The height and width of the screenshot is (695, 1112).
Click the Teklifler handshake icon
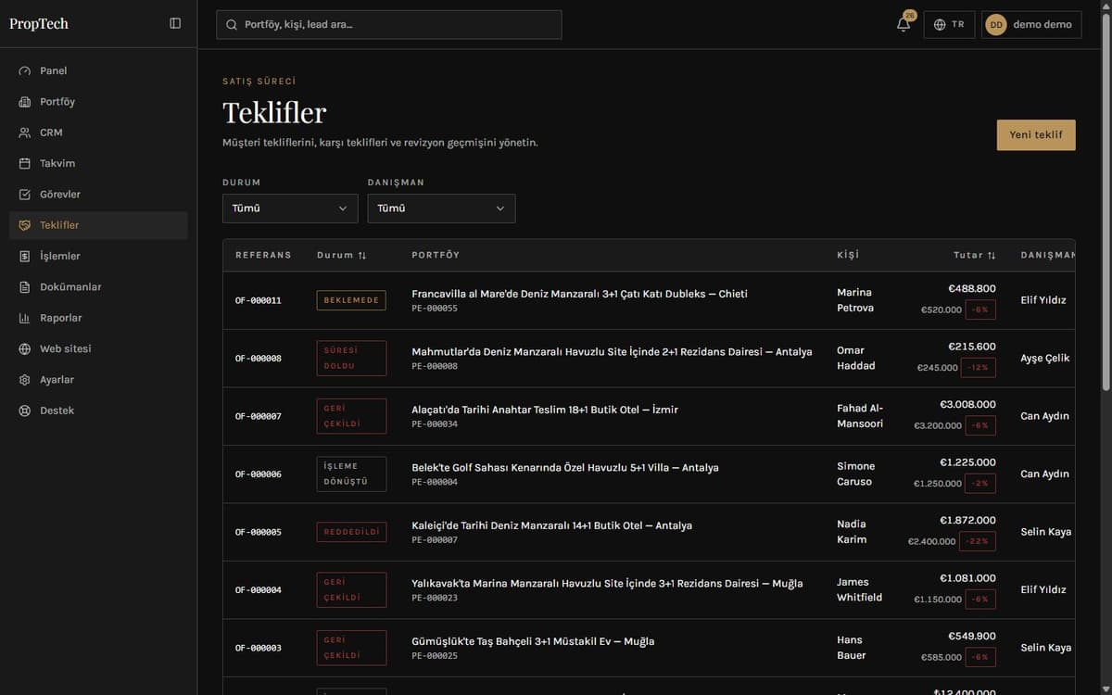pyautogui.click(x=25, y=225)
